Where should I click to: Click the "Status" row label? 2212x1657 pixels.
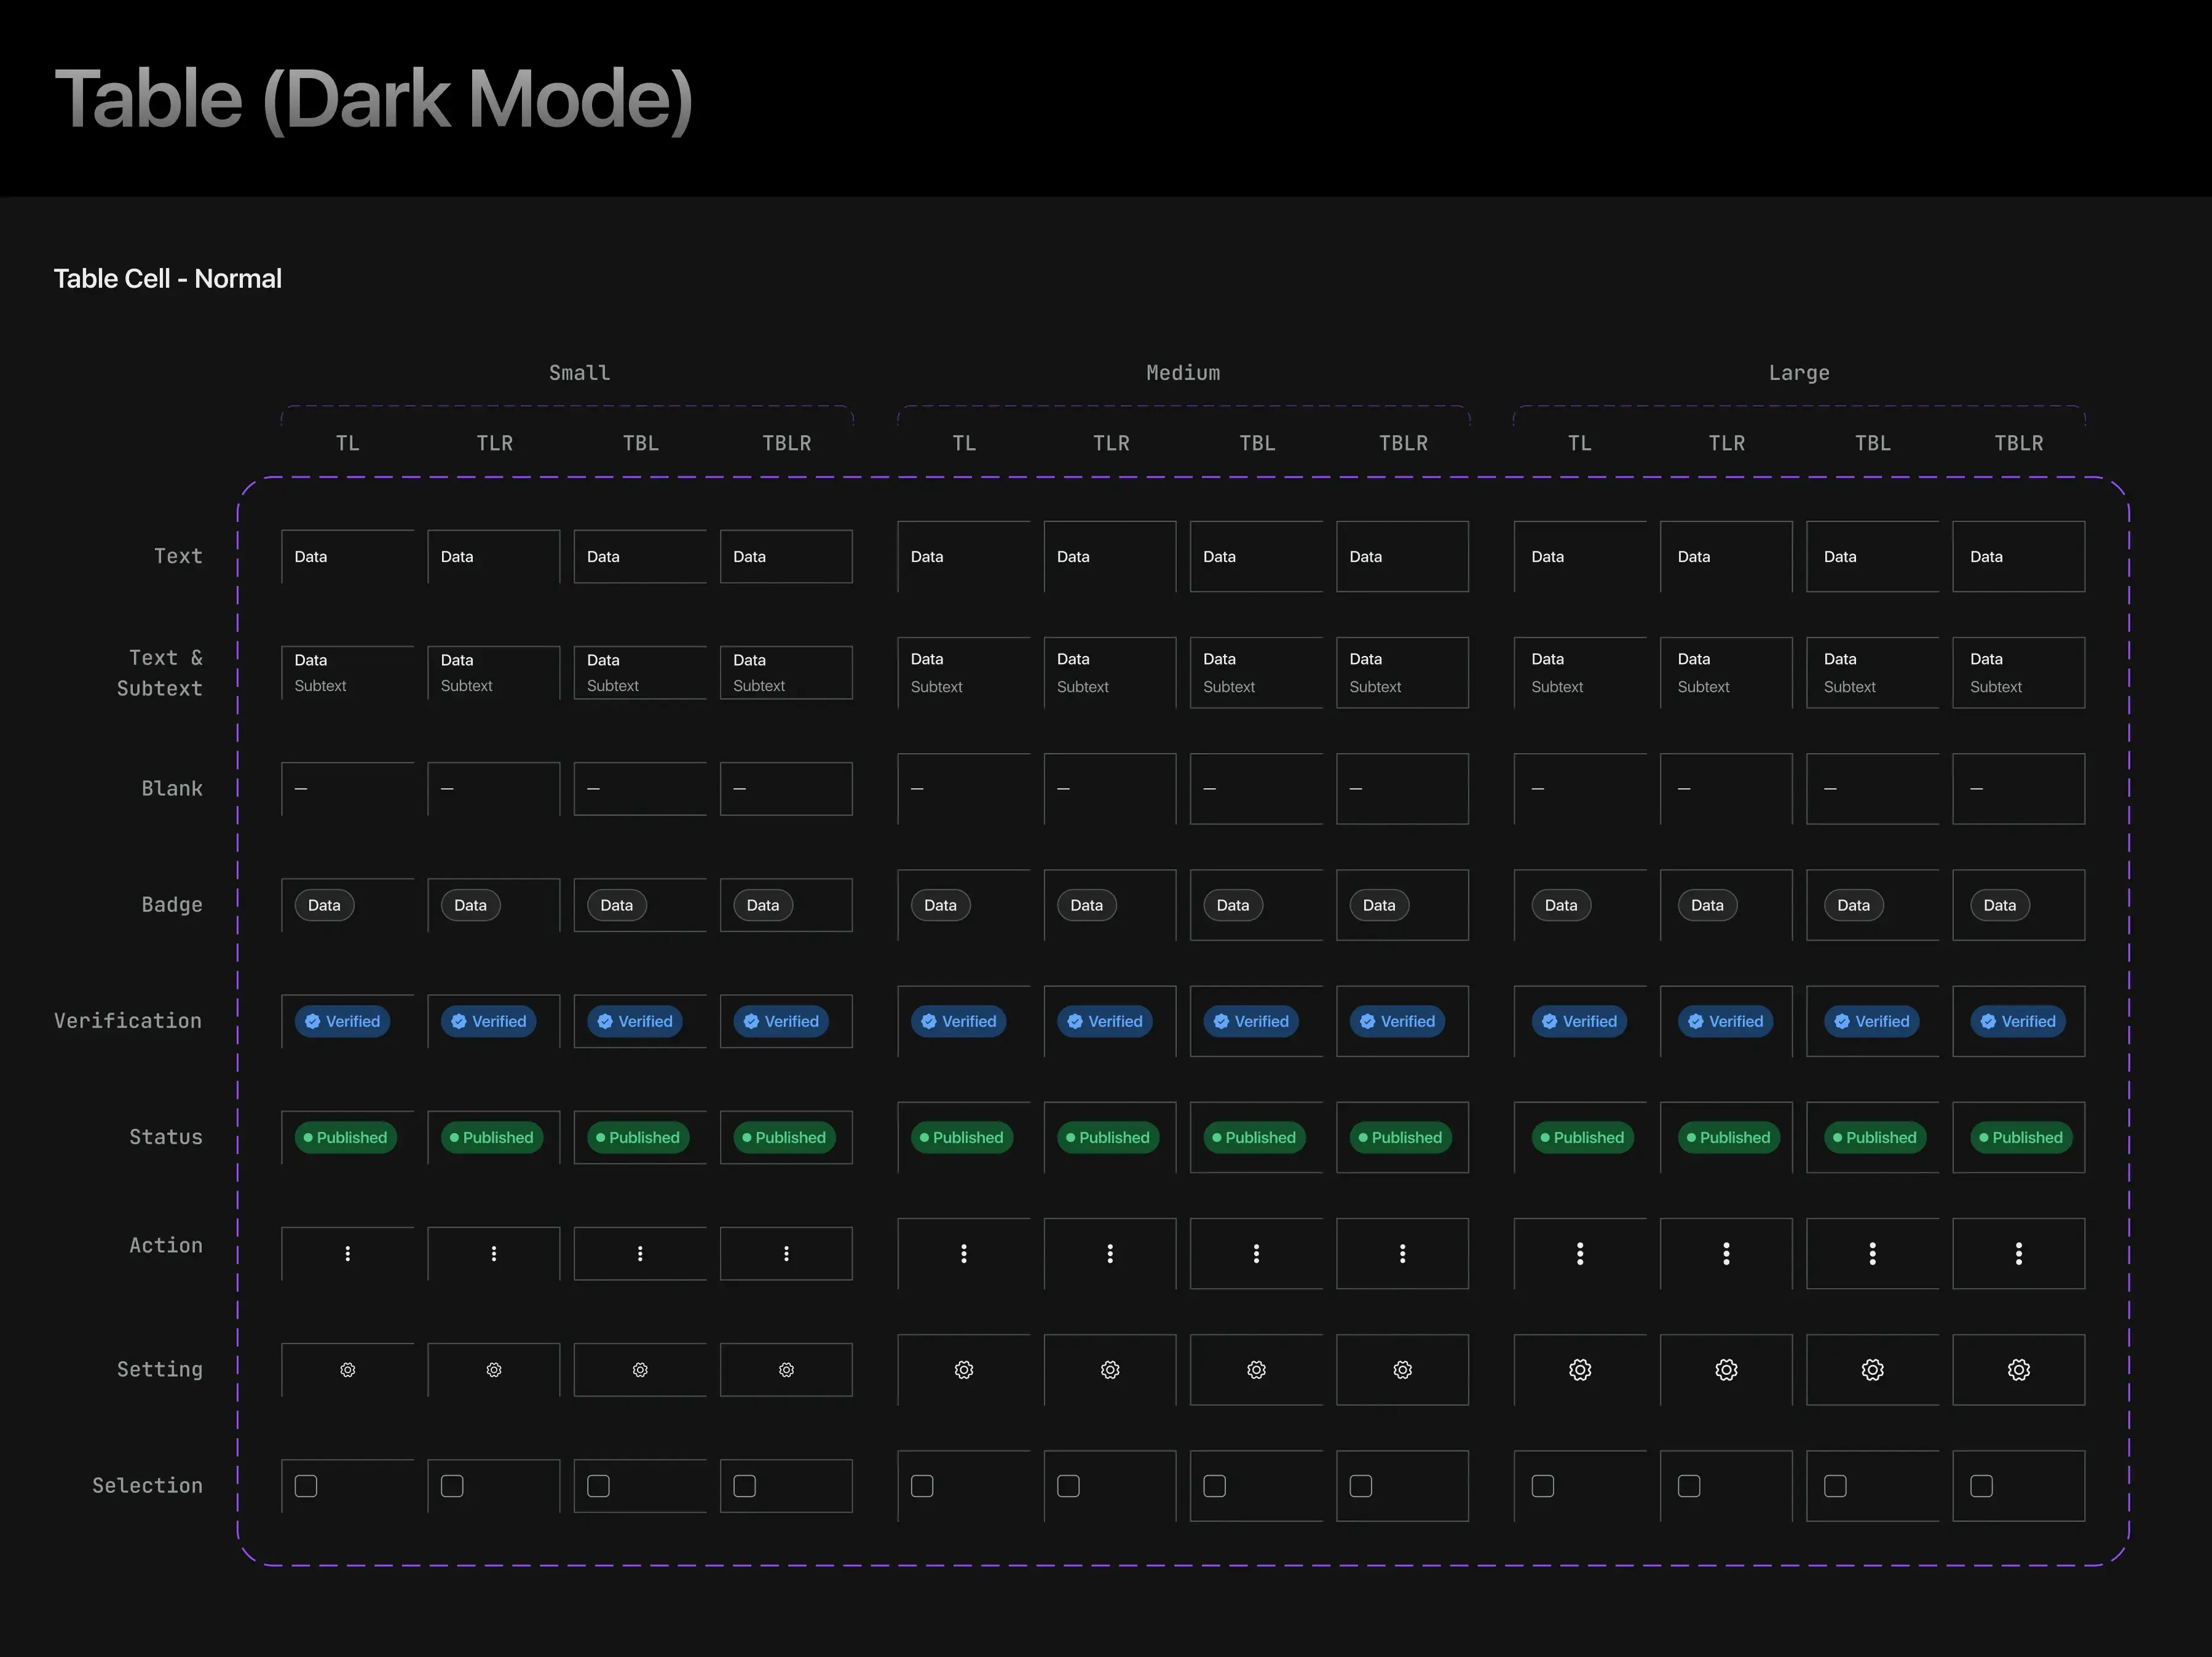(166, 1138)
